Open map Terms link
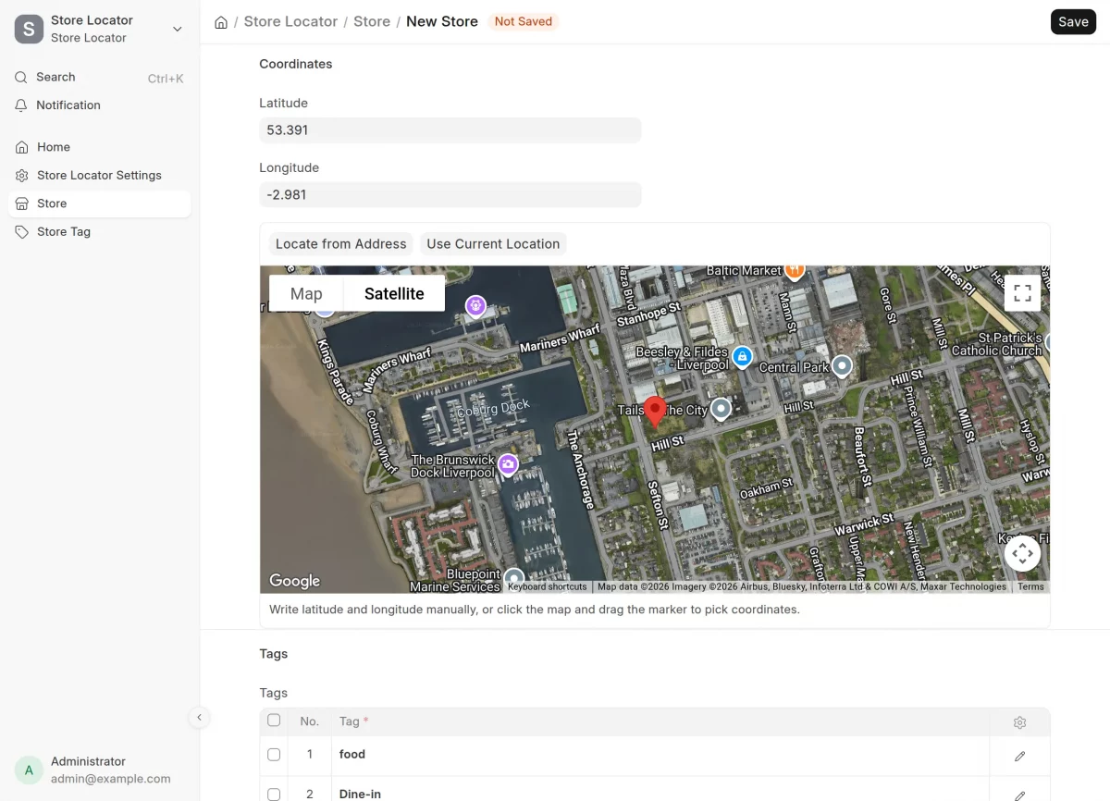 [x=1030, y=586]
